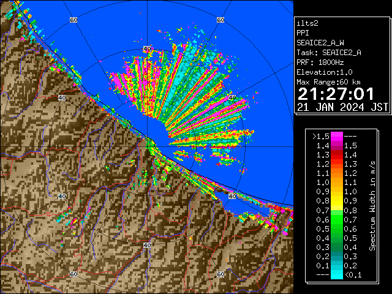Image resolution: width=392 pixels, height=294 pixels.
Task: Click the 'Max Range:60 km' line
Action: point(328,82)
